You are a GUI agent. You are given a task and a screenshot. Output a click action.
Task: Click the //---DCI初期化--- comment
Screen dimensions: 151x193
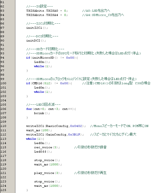tap(42, 36)
